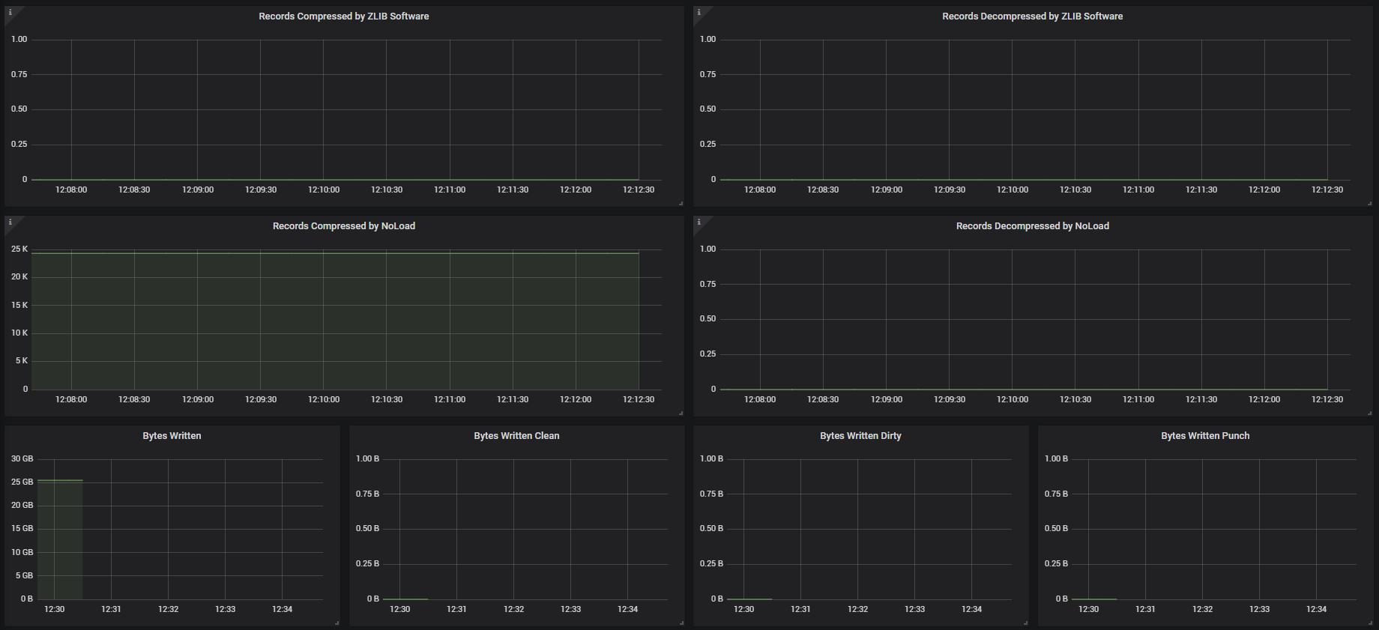The image size is (1379, 630).
Task: Click the green series line in Records Compressed by NoLoad
Action: point(335,253)
